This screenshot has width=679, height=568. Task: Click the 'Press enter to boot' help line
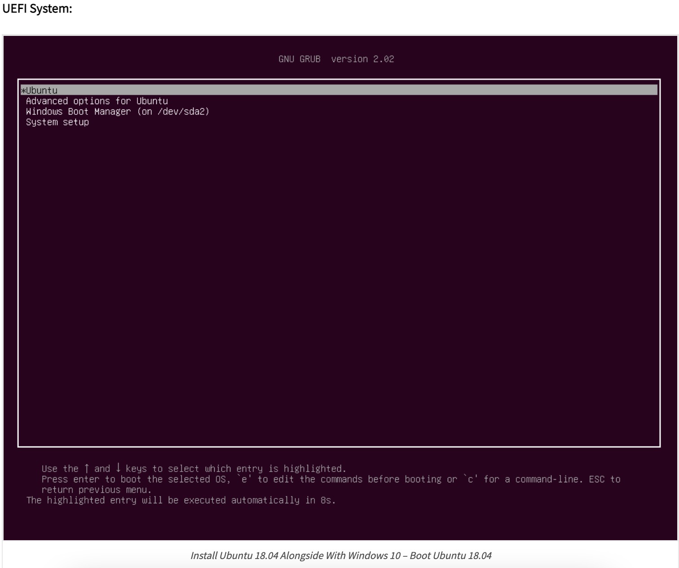331,479
